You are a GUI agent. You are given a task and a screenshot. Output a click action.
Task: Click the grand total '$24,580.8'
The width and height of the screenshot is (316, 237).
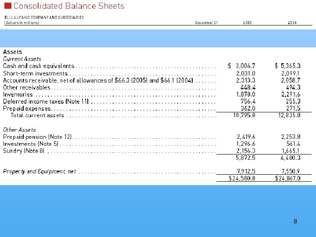[x=242, y=178]
